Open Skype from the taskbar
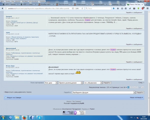This screenshot has width=150, height=120. coord(39,117)
